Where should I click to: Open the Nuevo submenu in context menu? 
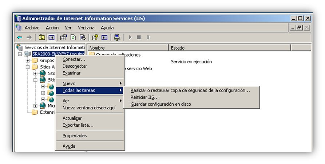click(x=90, y=84)
